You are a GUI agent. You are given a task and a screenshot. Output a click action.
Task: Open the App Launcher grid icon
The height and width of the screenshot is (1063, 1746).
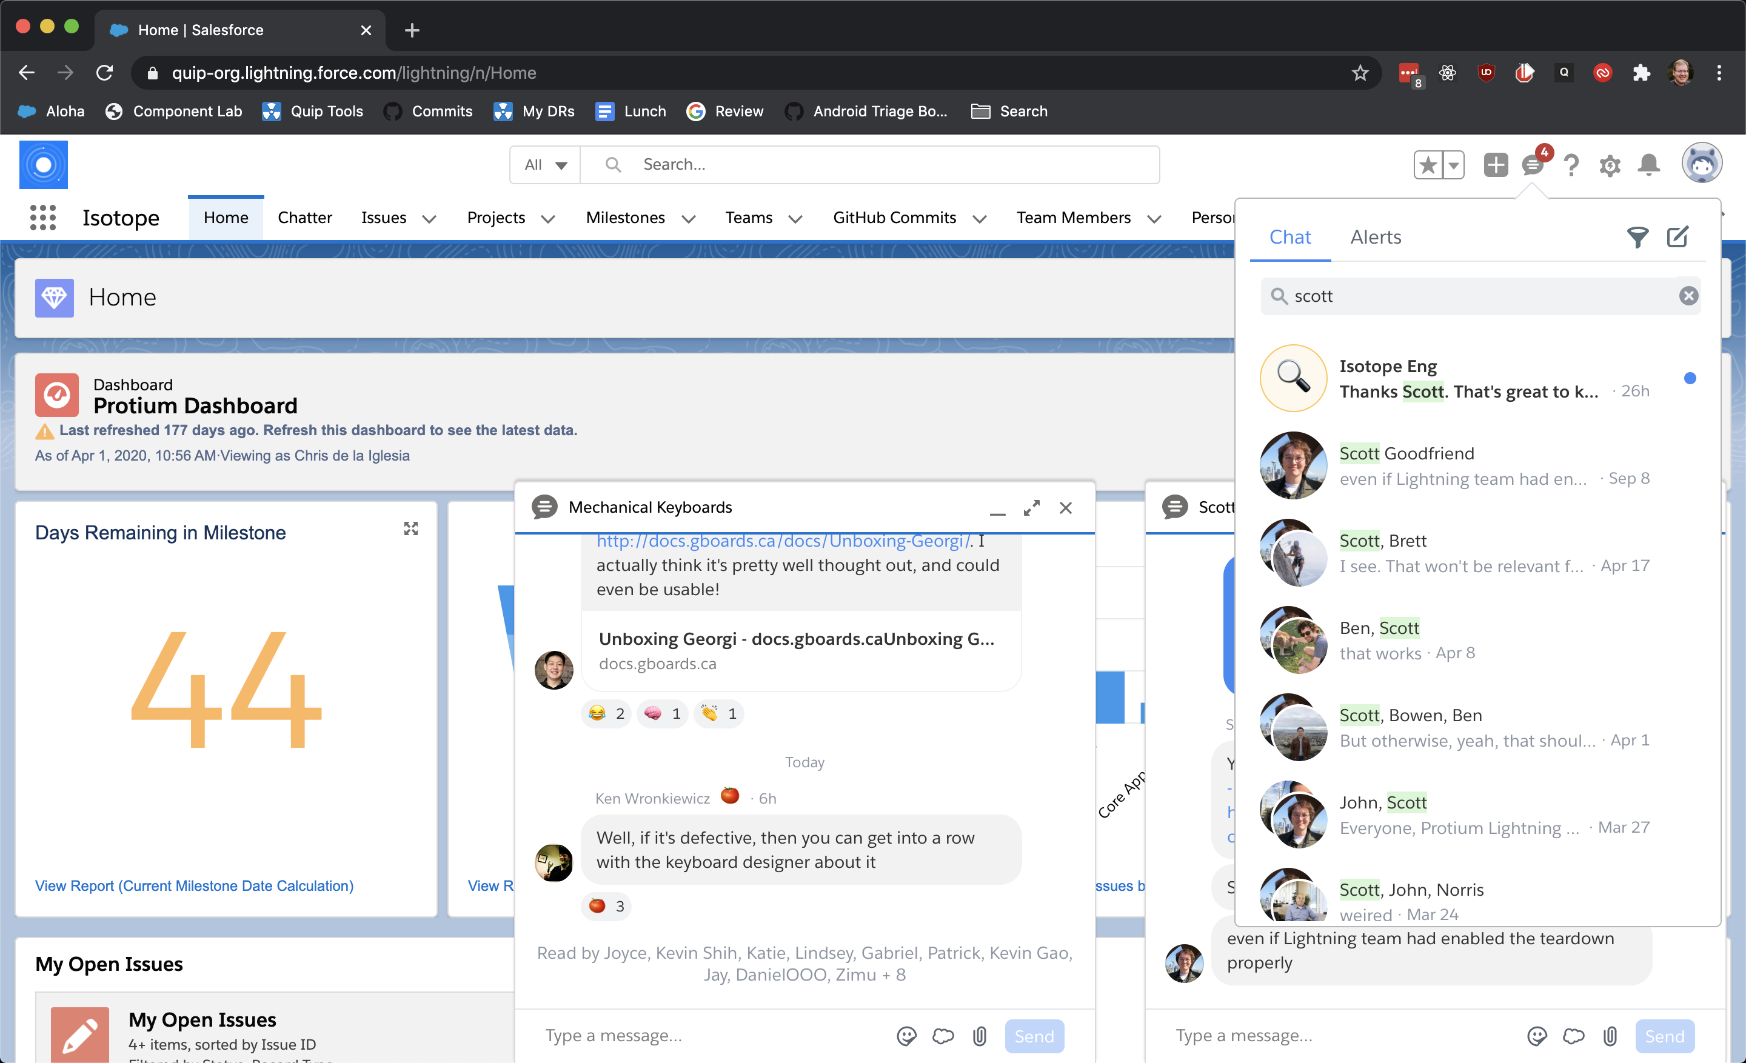tap(42, 218)
